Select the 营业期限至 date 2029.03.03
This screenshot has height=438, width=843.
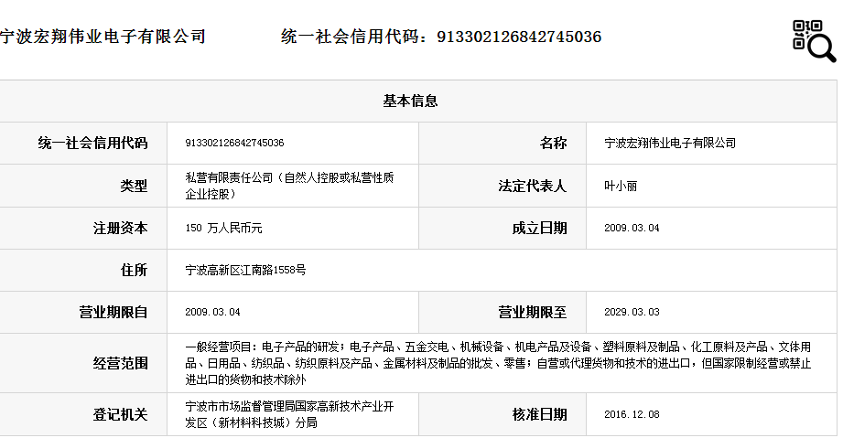coord(632,312)
